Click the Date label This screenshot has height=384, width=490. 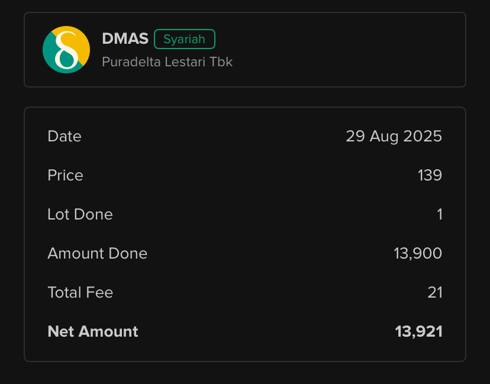click(65, 136)
